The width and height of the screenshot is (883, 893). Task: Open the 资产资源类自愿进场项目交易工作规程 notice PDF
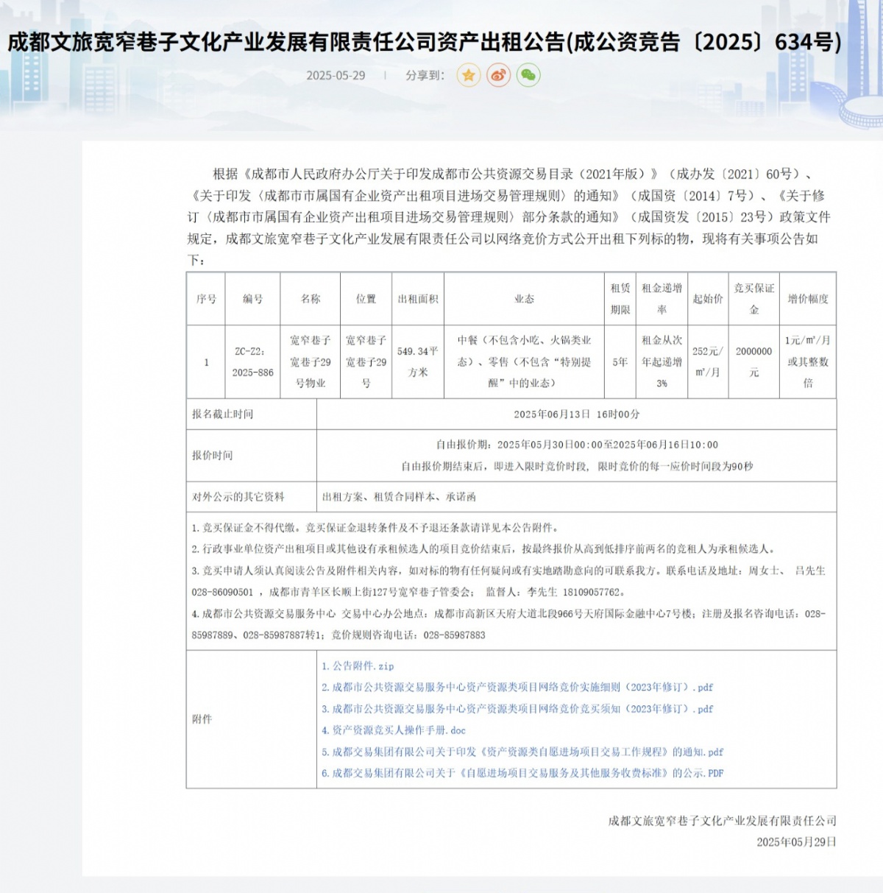(522, 752)
